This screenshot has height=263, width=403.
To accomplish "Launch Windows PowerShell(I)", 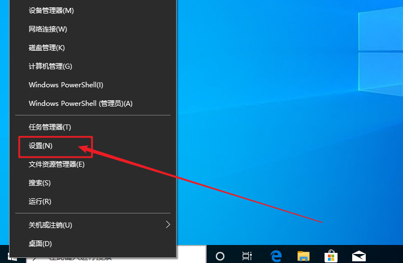I will click(x=65, y=85).
